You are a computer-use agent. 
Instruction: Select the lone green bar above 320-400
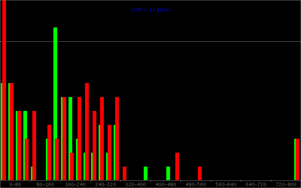coord(146,173)
